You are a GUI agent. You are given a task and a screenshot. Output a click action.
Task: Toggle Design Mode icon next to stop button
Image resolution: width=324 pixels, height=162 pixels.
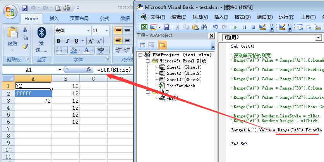pos(262,27)
